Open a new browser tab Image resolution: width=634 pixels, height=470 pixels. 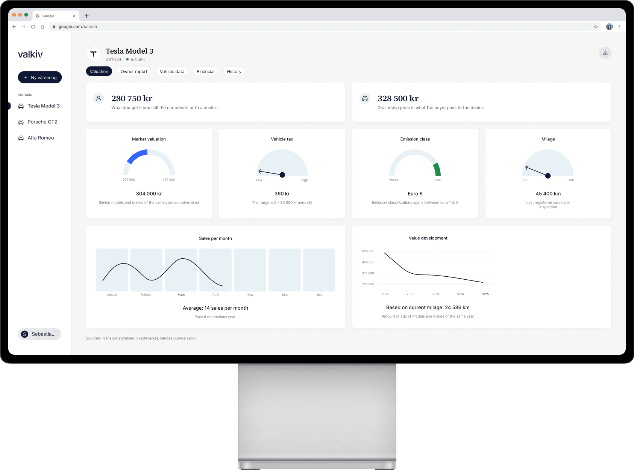pyautogui.click(x=86, y=16)
